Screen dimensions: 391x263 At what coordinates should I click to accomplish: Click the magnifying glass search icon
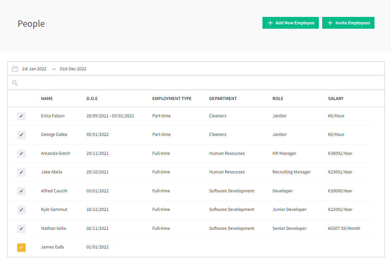15,83
